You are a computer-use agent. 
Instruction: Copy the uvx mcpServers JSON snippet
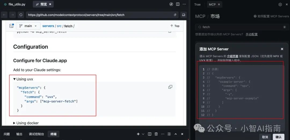(170, 87)
